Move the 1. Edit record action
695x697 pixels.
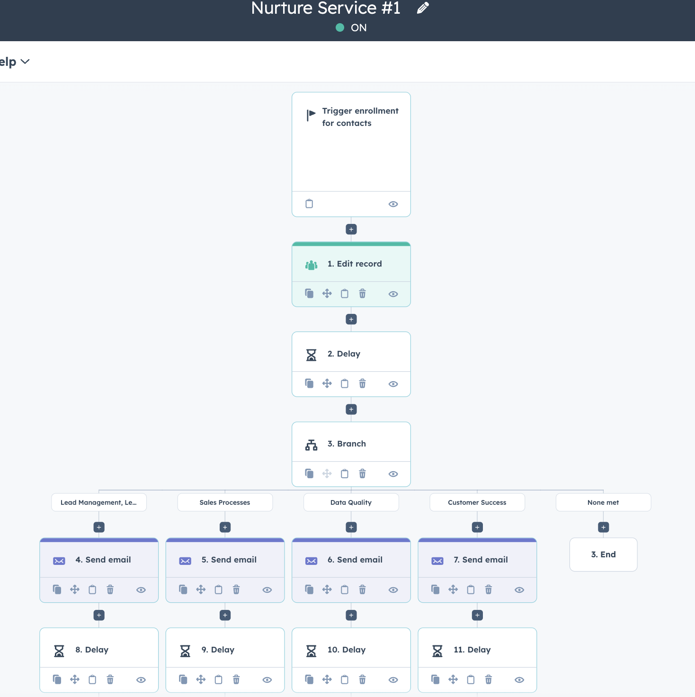click(x=327, y=294)
